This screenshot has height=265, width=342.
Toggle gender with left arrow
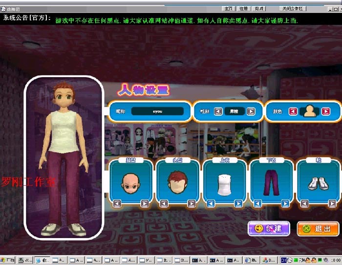click(x=218, y=111)
